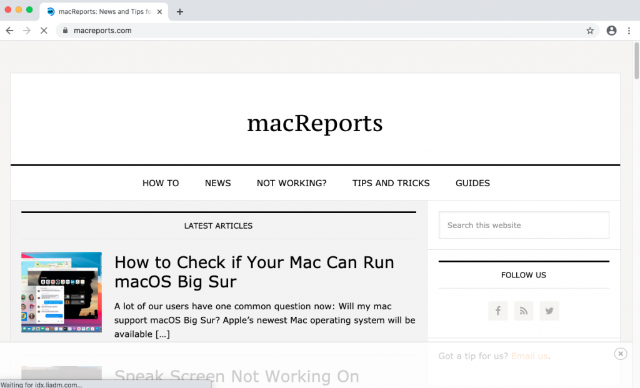Open the macReports Facebook page icon
640x388 pixels.
(498, 311)
